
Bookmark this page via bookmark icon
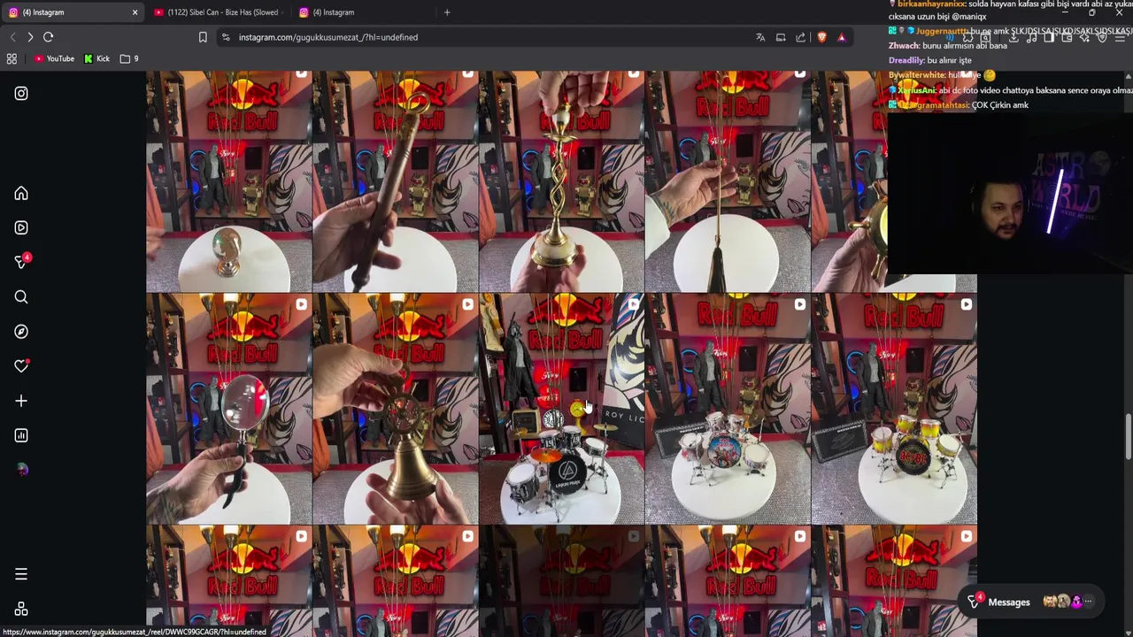203,37
